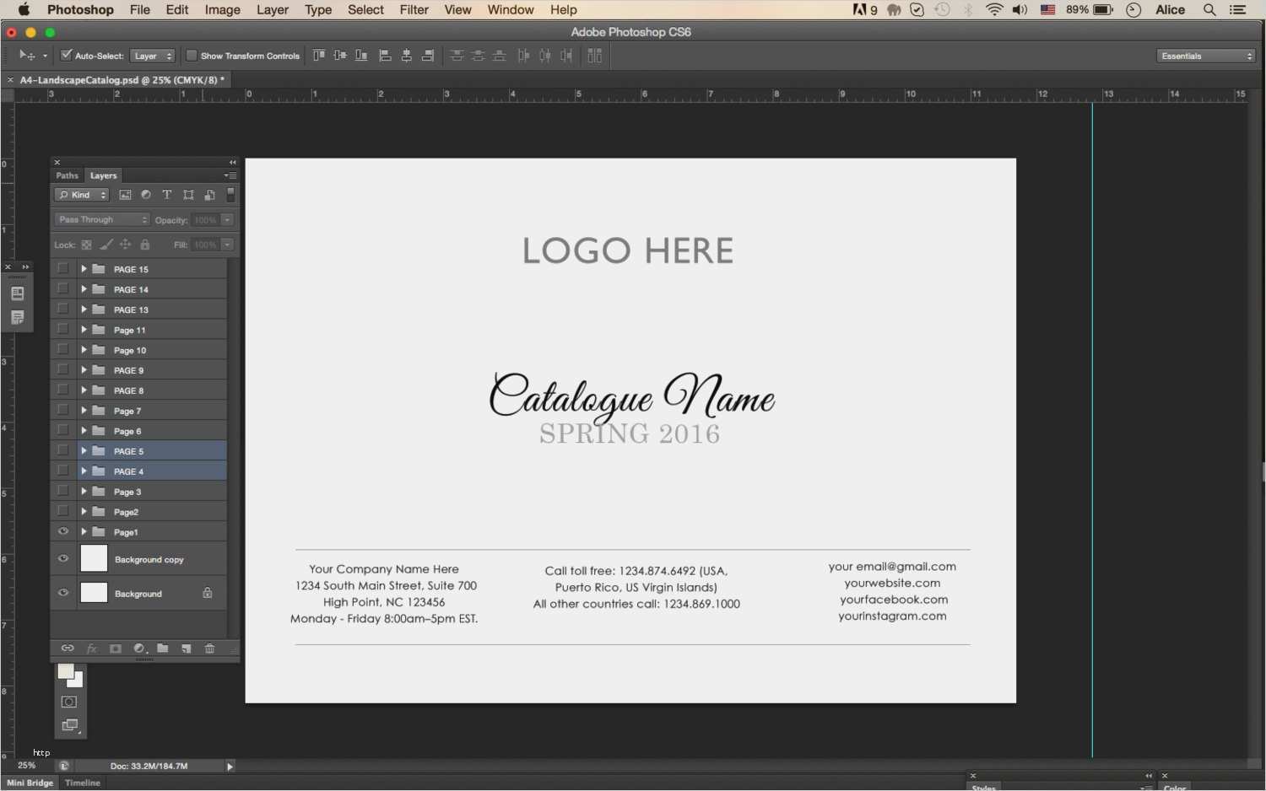This screenshot has width=1266, height=791.
Task: Show the PAGE 15 group visibility
Action: pos(63,269)
